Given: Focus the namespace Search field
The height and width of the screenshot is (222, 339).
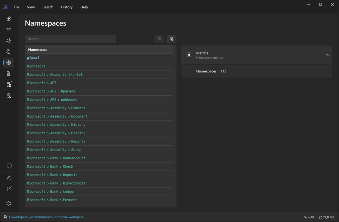Looking at the screenshot, I should click(x=70, y=39).
